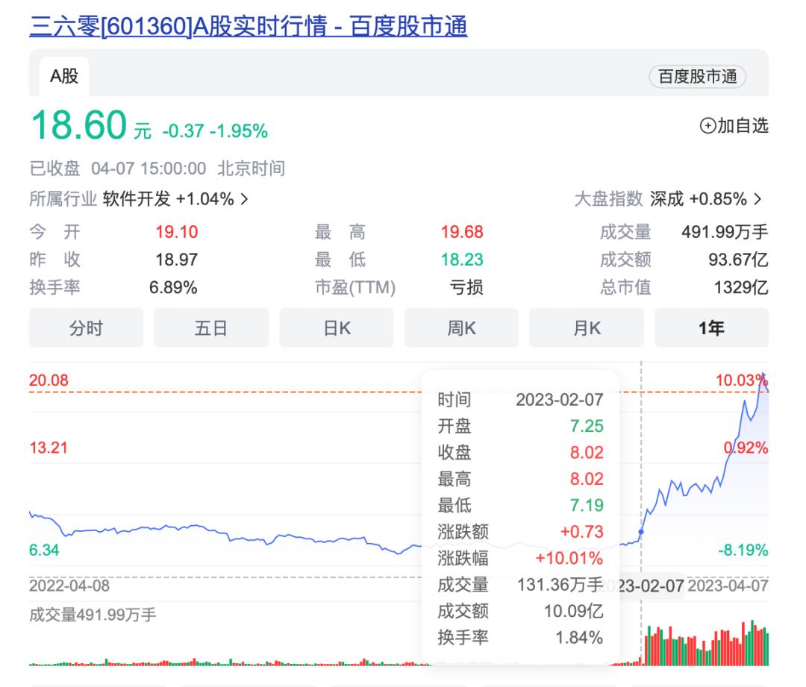The height and width of the screenshot is (687, 806).
Task: Switch to the 五日 chart view
Action: tap(210, 327)
